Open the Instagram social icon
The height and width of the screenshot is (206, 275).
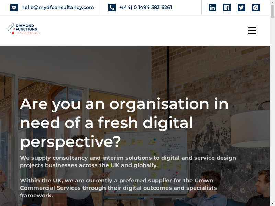pyautogui.click(x=256, y=8)
